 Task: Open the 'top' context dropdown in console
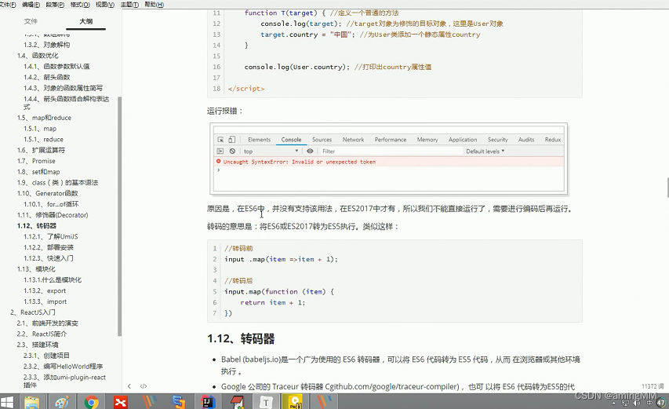tap(271, 152)
